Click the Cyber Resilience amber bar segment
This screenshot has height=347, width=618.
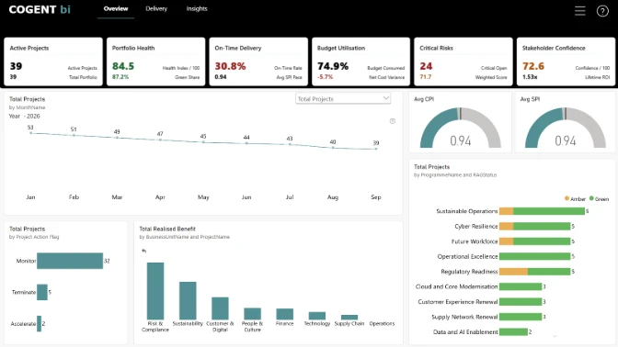pos(506,226)
